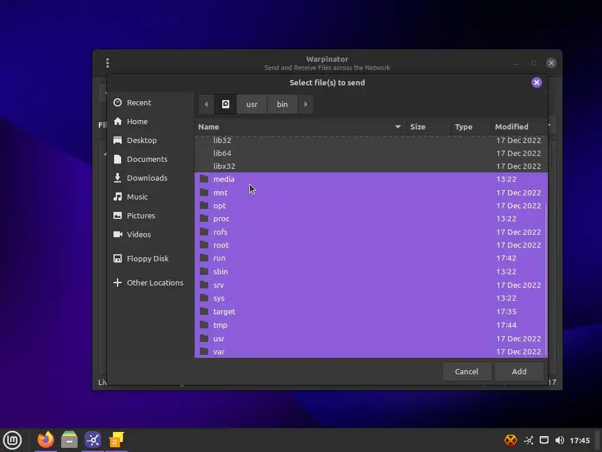The image size is (602, 452).
Task: Select the lib64 row
Action: tap(371, 153)
